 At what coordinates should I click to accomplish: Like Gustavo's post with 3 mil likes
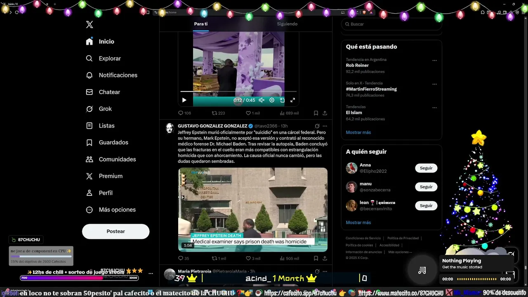point(253,259)
